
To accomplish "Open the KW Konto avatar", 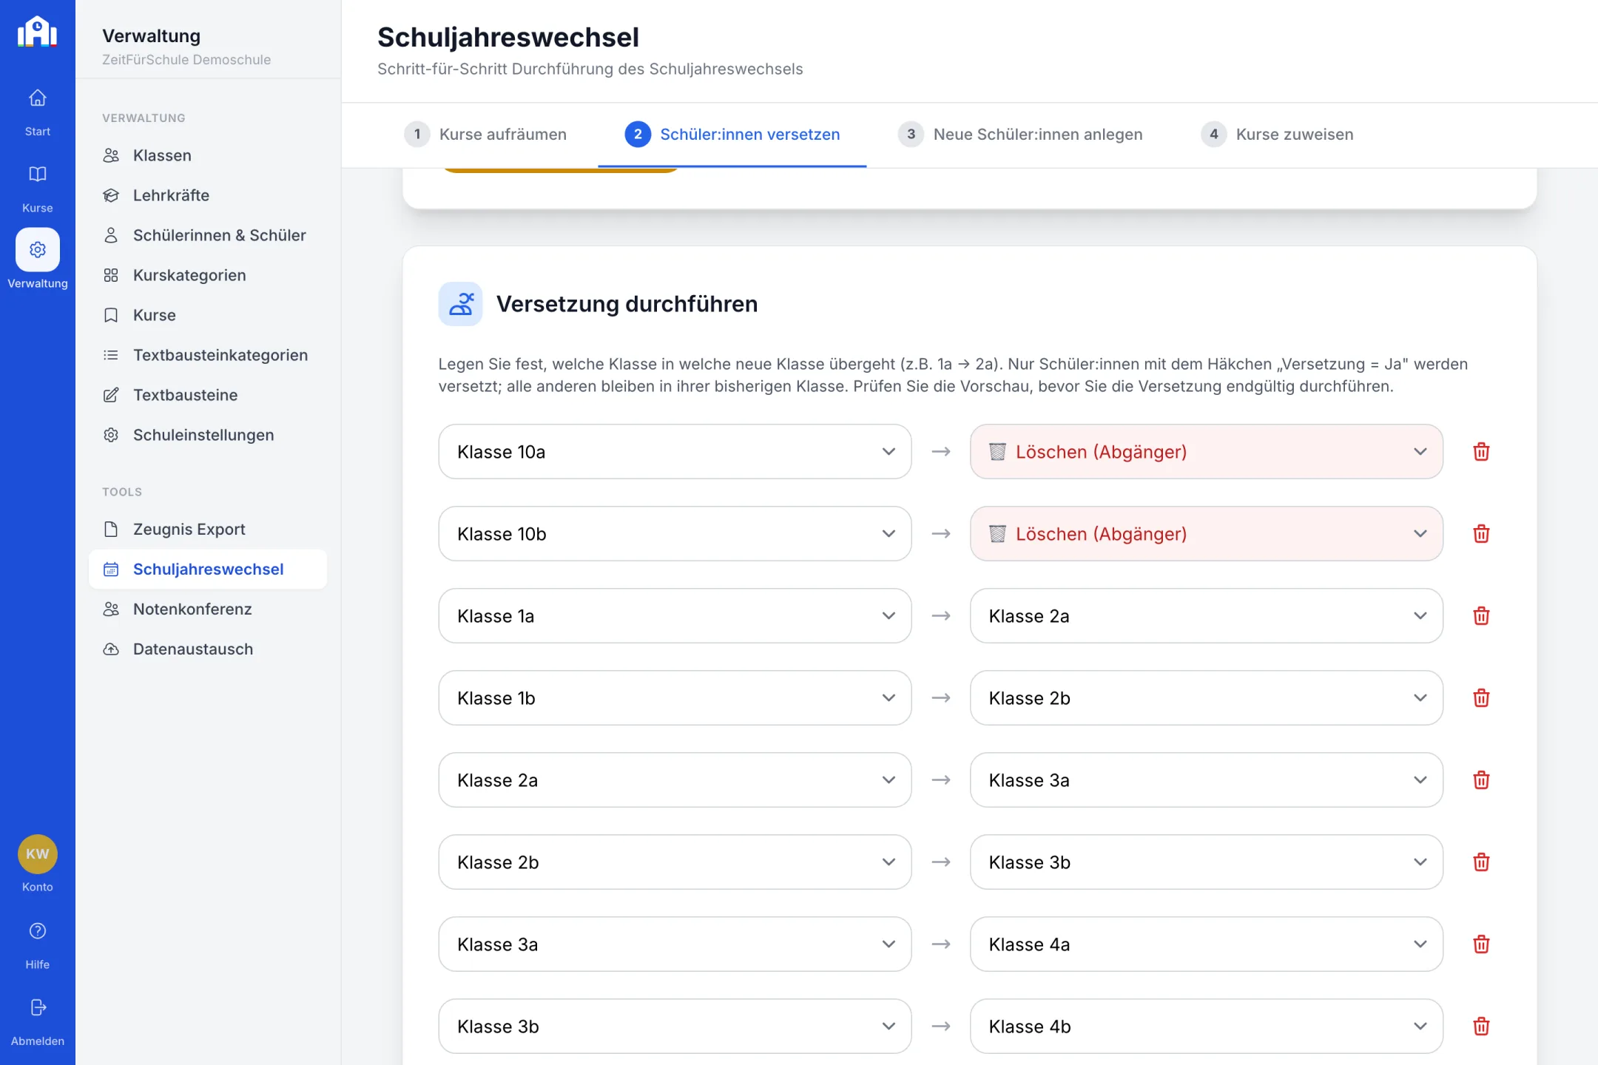I will point(37,854).
